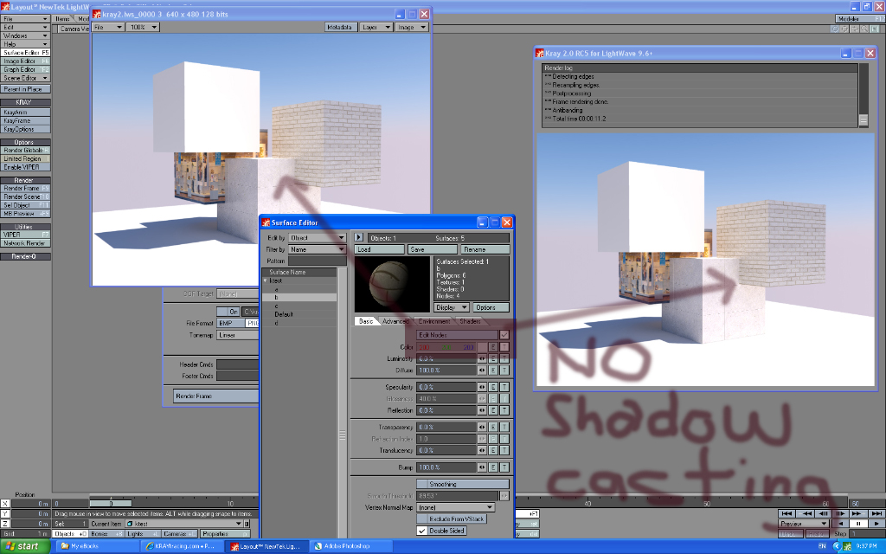This screenshot has height=554, width=886.
Task: Click the Luminosity mini-slider arrows
Action: click(482, 358)
